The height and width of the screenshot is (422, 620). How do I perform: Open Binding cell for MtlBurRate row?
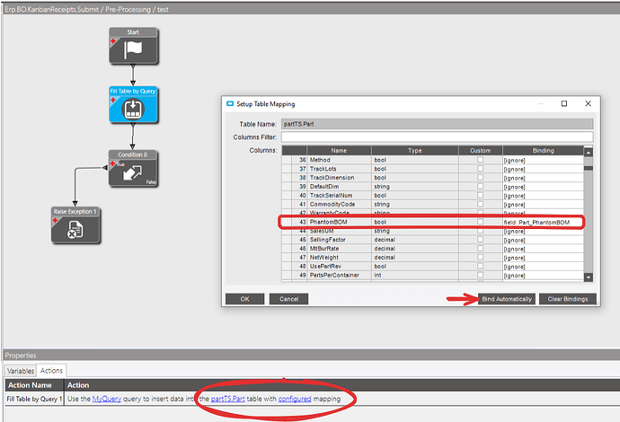pyautogui.click(x=543, y=249)
